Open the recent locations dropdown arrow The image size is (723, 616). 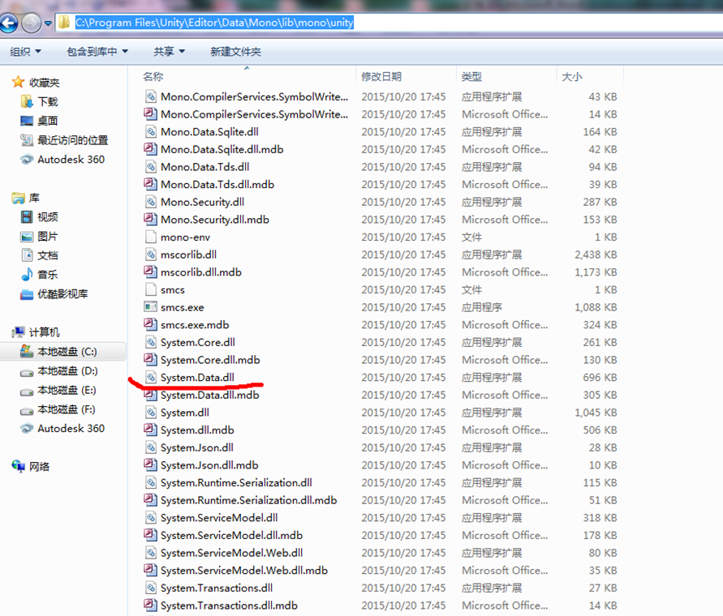(x=48, y=23)
